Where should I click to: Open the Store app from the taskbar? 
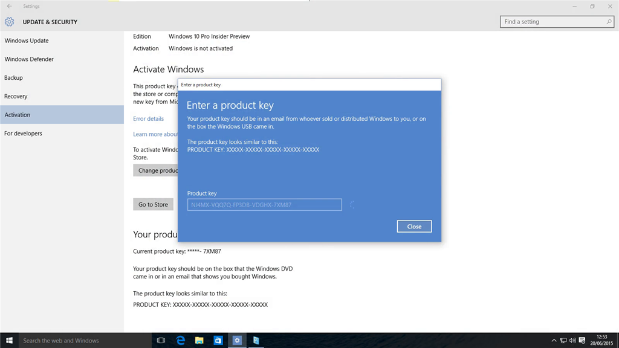click(218, 340)
